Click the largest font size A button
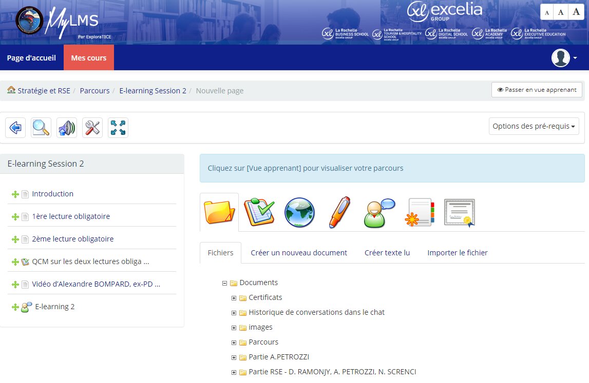 tap(576, 12)
